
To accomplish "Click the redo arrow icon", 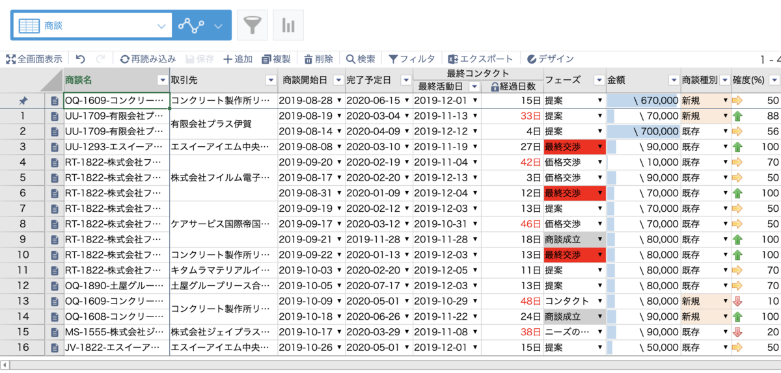I will 101,59.
